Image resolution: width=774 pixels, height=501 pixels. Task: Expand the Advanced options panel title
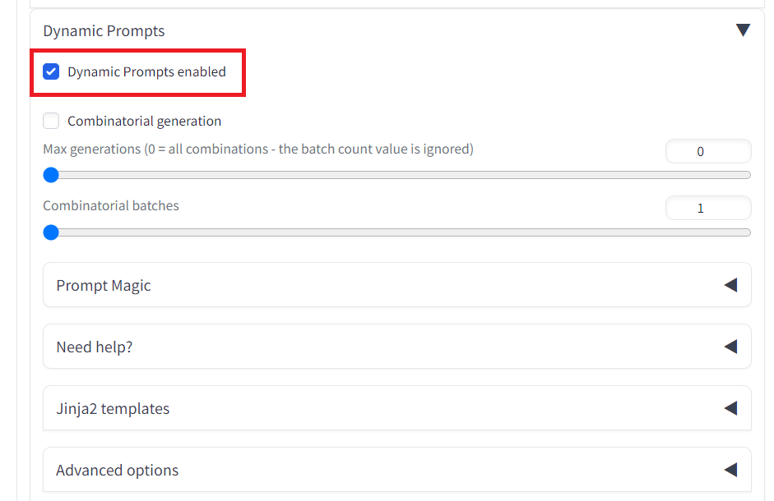(x=117, y=471)
